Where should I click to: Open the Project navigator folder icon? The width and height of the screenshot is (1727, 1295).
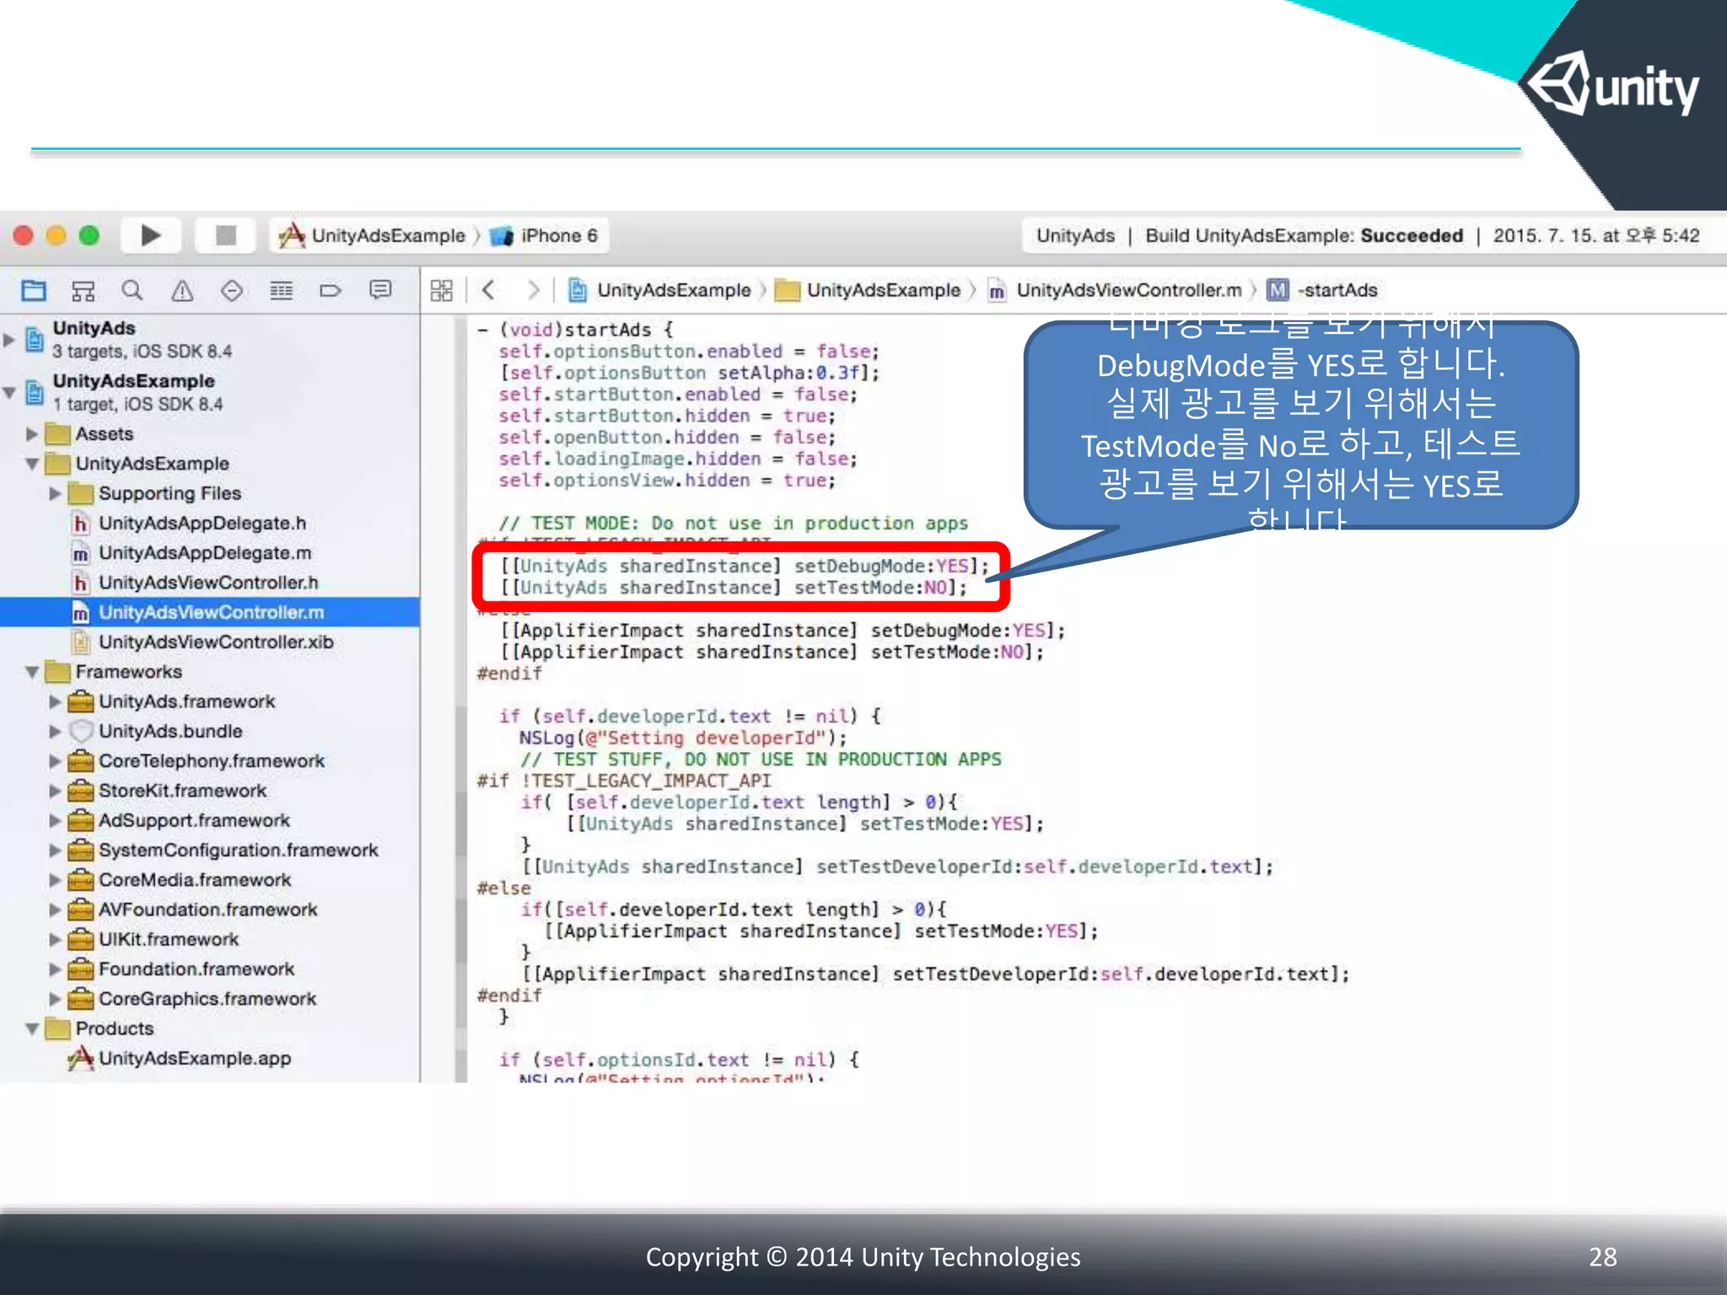coord(34,291)
